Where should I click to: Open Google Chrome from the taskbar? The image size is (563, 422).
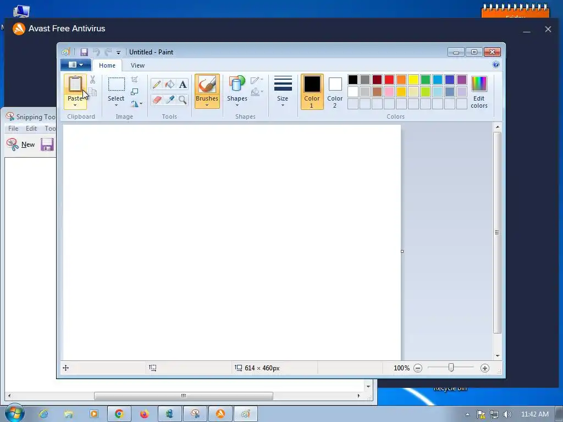pos(119,414)
